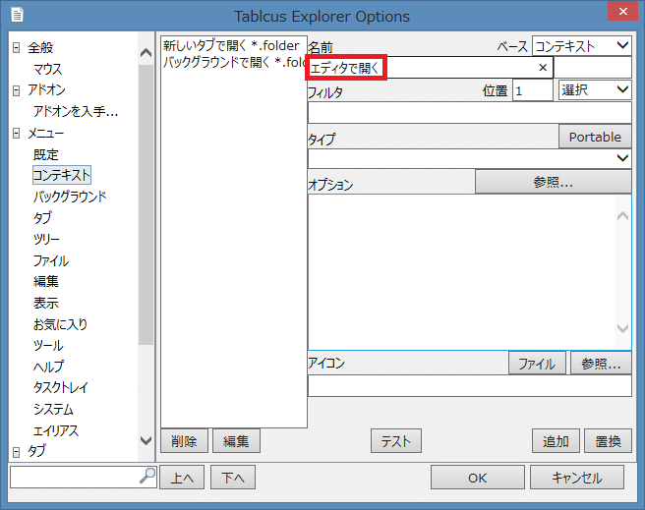Click the 参照... button beside オプション
The image size is (645, 510).
point(553,182)
